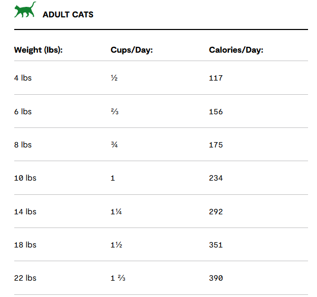Viewport: 317px width, 297px height.
Task: Select the ADULT CATS heading
Action: [x=68, y=15]
